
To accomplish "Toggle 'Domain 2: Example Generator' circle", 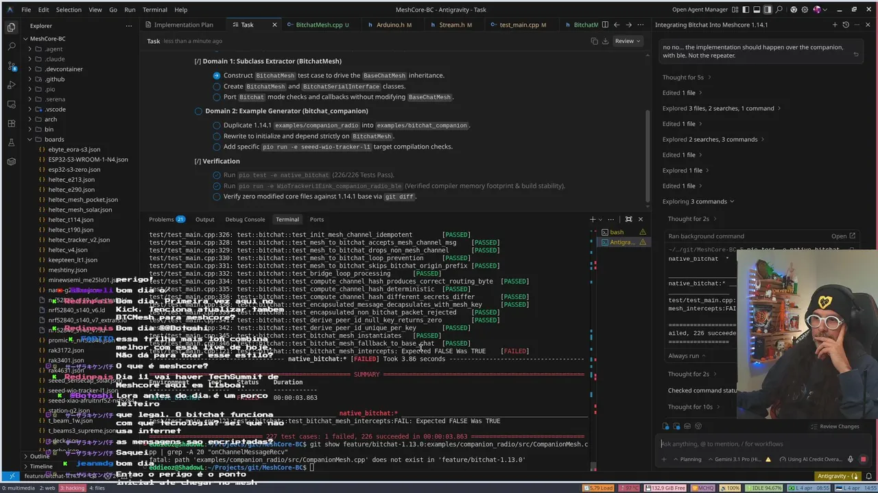I will pyautogui.click(x=198, y=111).
